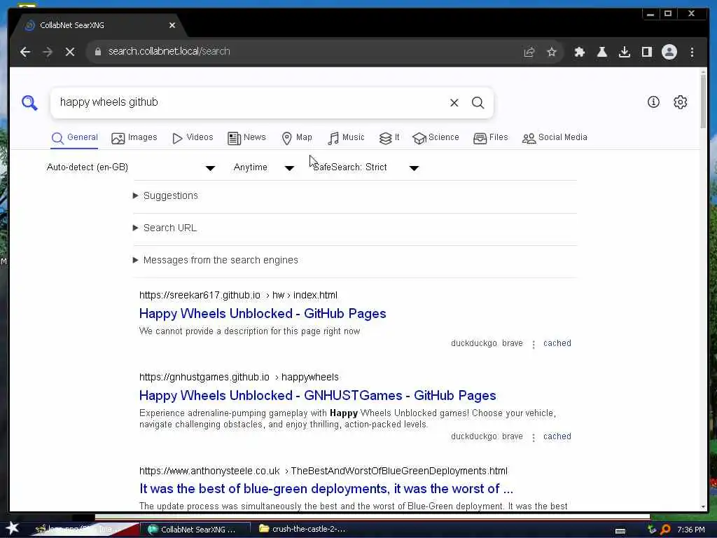Clear the search query with X
The image size is (717, 538).
point(454,102)
